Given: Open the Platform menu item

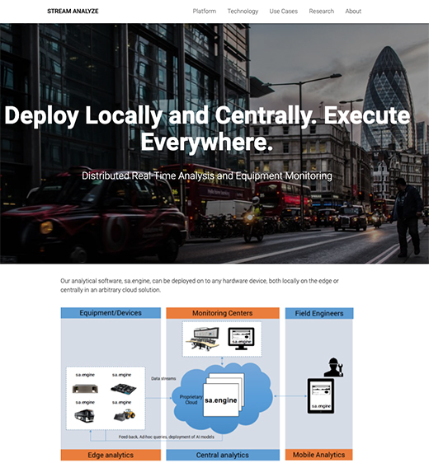Looking at the screenshot, I should [x=205, y=12].
